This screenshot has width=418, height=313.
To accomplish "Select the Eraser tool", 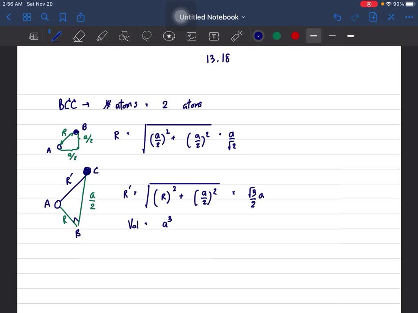I will pos(79,36).
